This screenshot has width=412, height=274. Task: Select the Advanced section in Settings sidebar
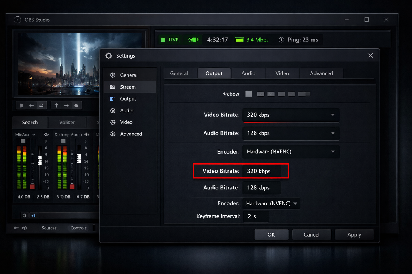pos(131,134)
